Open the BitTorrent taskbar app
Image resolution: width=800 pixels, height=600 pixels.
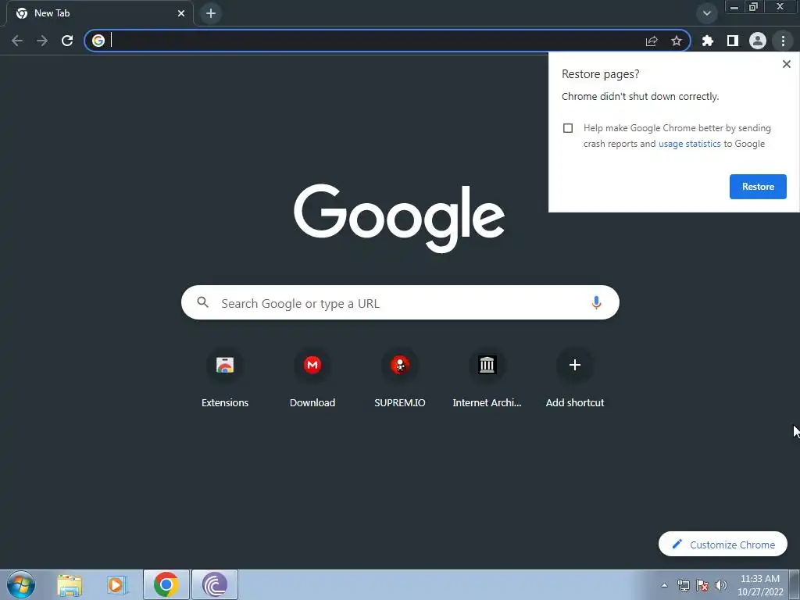click(x=215, y=584)
